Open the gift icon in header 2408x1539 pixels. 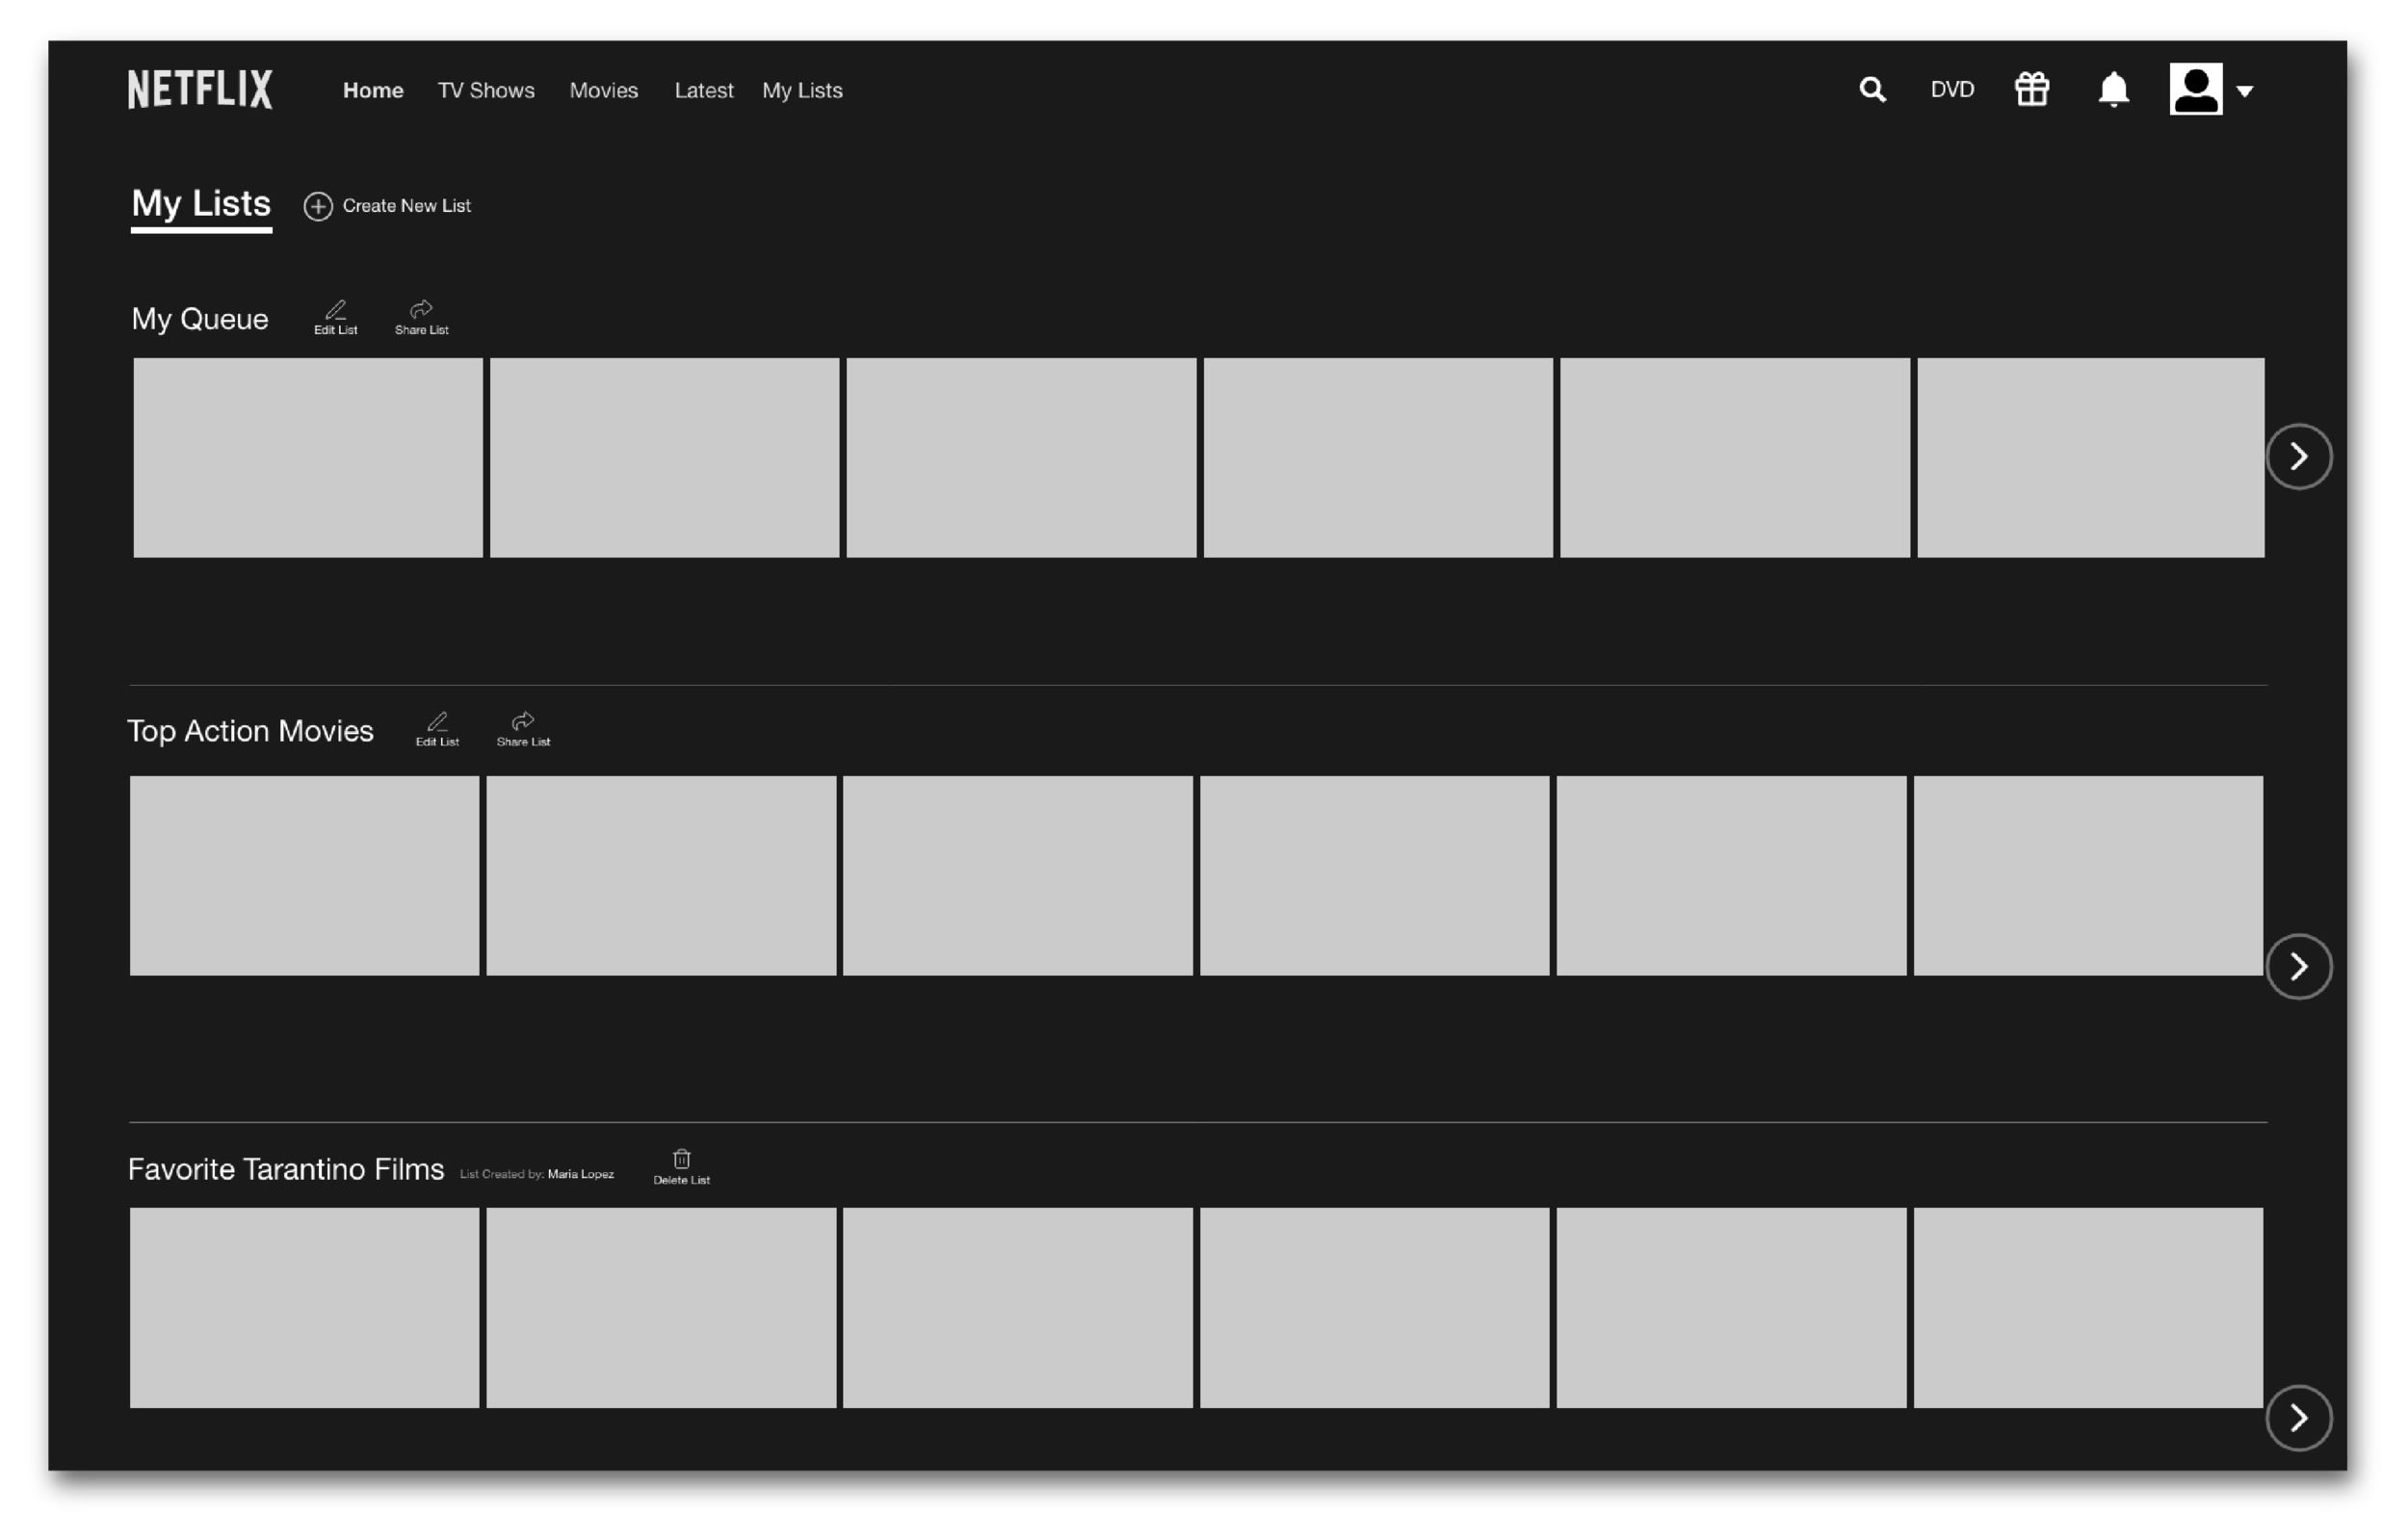point(2031,89)
